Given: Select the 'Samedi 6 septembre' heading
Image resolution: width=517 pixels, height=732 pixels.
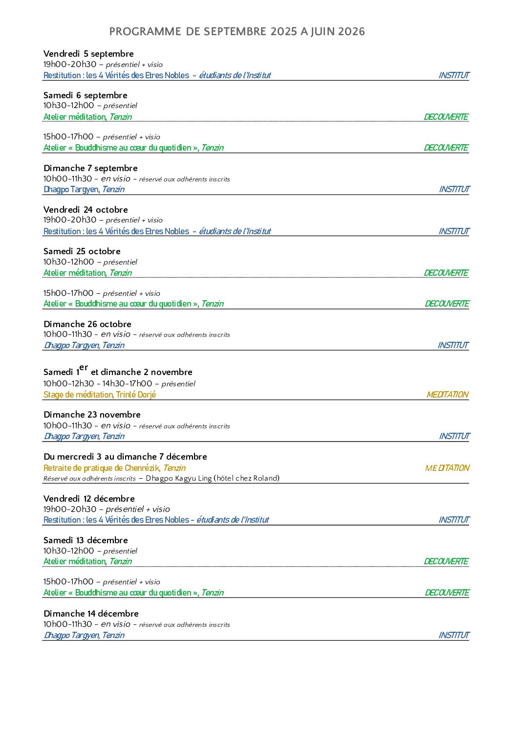Looking at the screenshot, I should coord(85,95).
